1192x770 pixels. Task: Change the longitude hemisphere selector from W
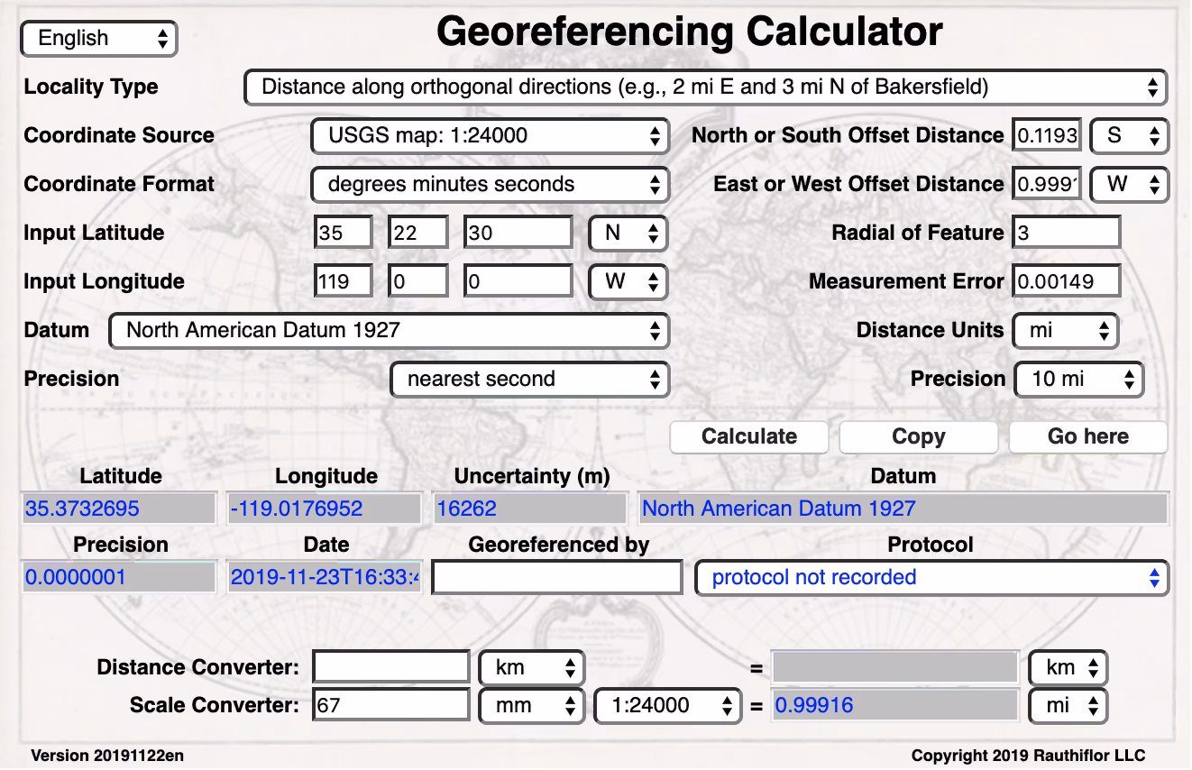point(628,280)
